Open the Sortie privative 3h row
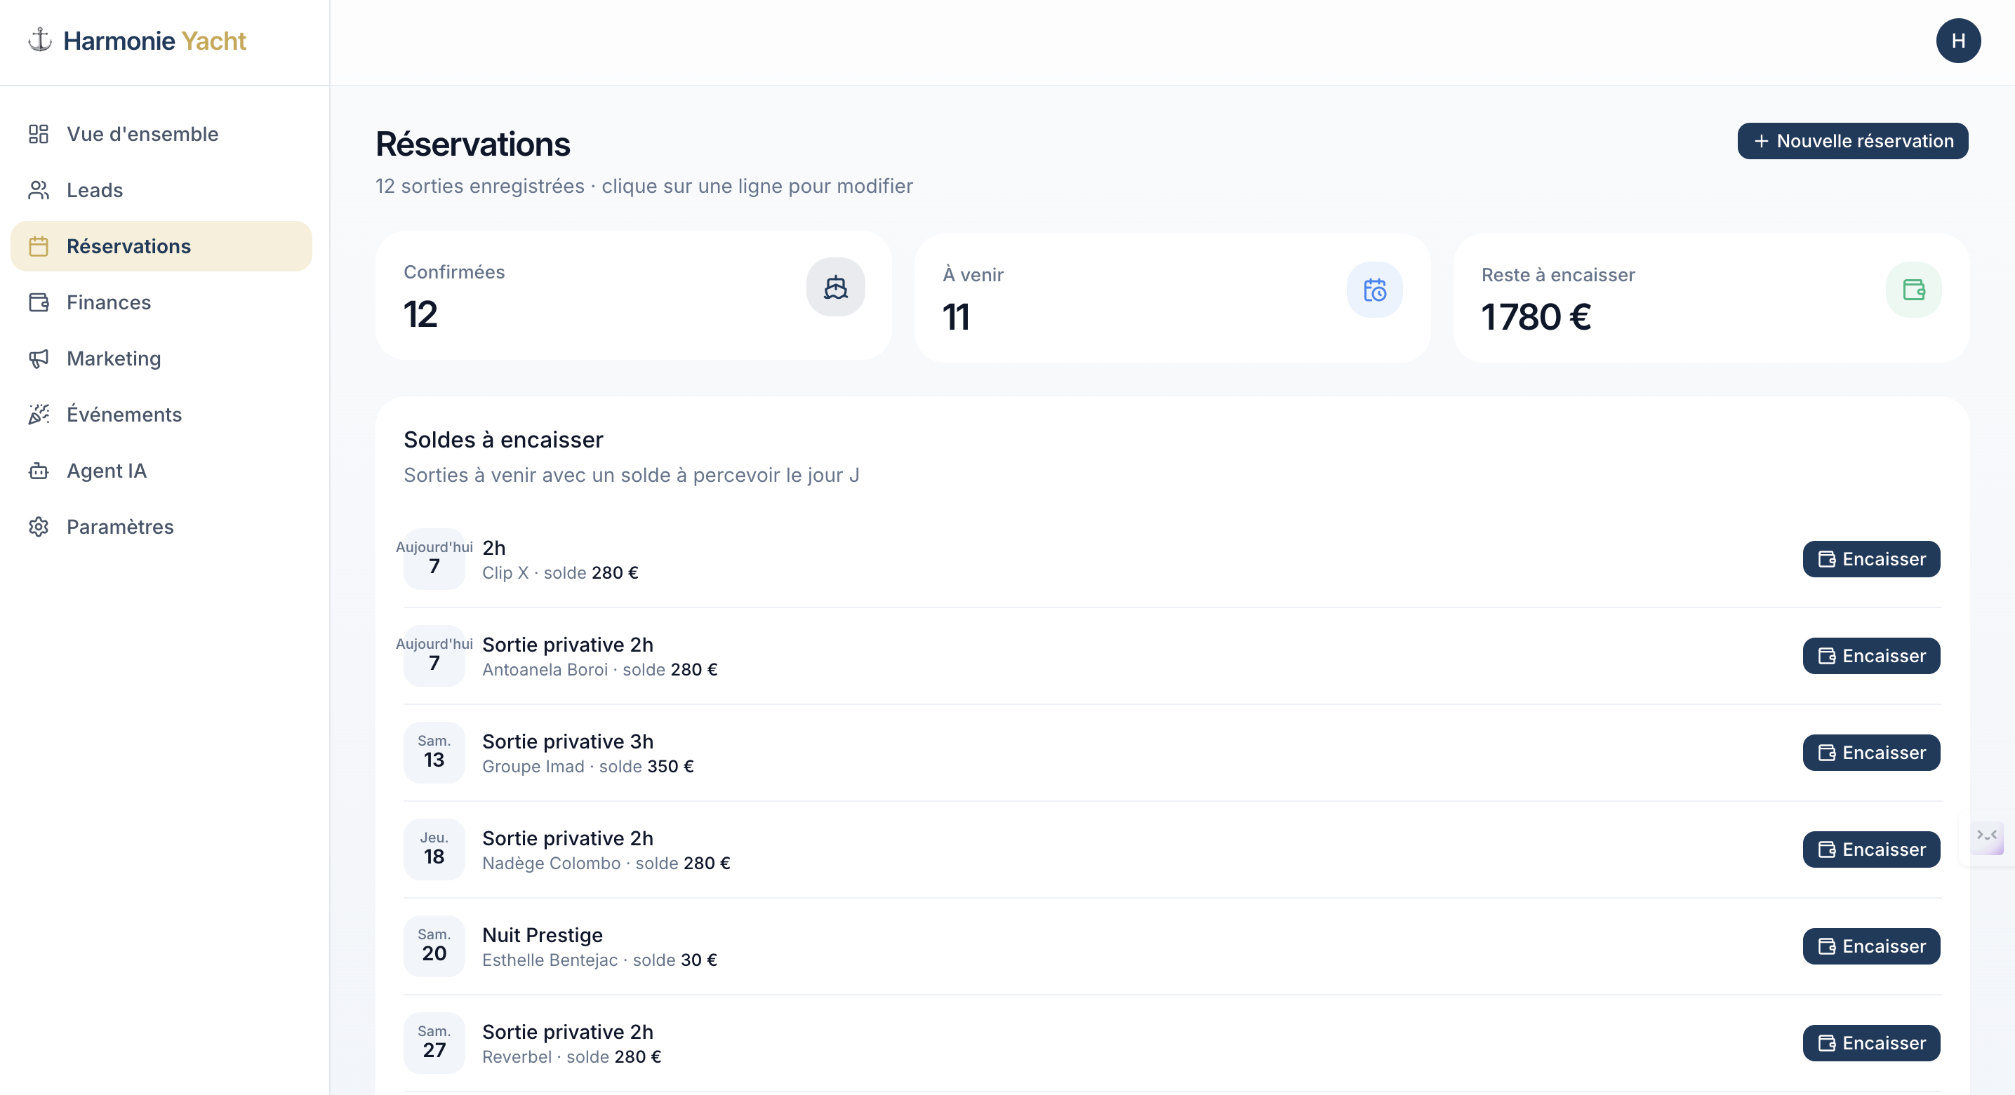This screenshot has height=1095, width=2015. 1172,753
